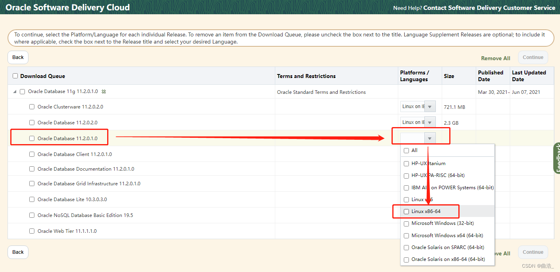
Task: Tick the Oracle Database 11.2.0.2.0 checkbox
Action: pos(32,122)
